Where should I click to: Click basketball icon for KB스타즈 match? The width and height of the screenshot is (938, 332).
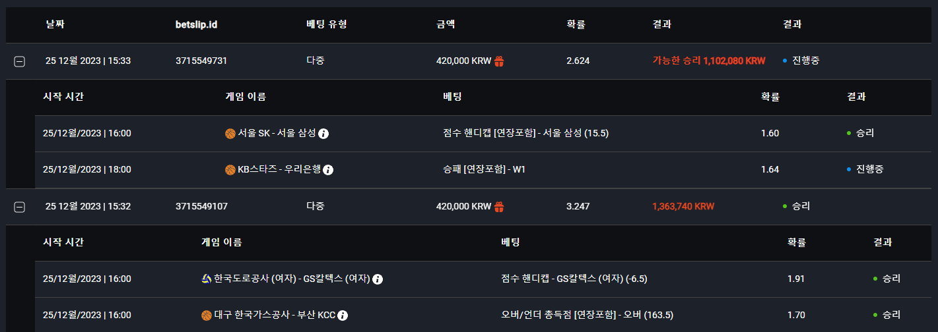[x=230, y=170]
